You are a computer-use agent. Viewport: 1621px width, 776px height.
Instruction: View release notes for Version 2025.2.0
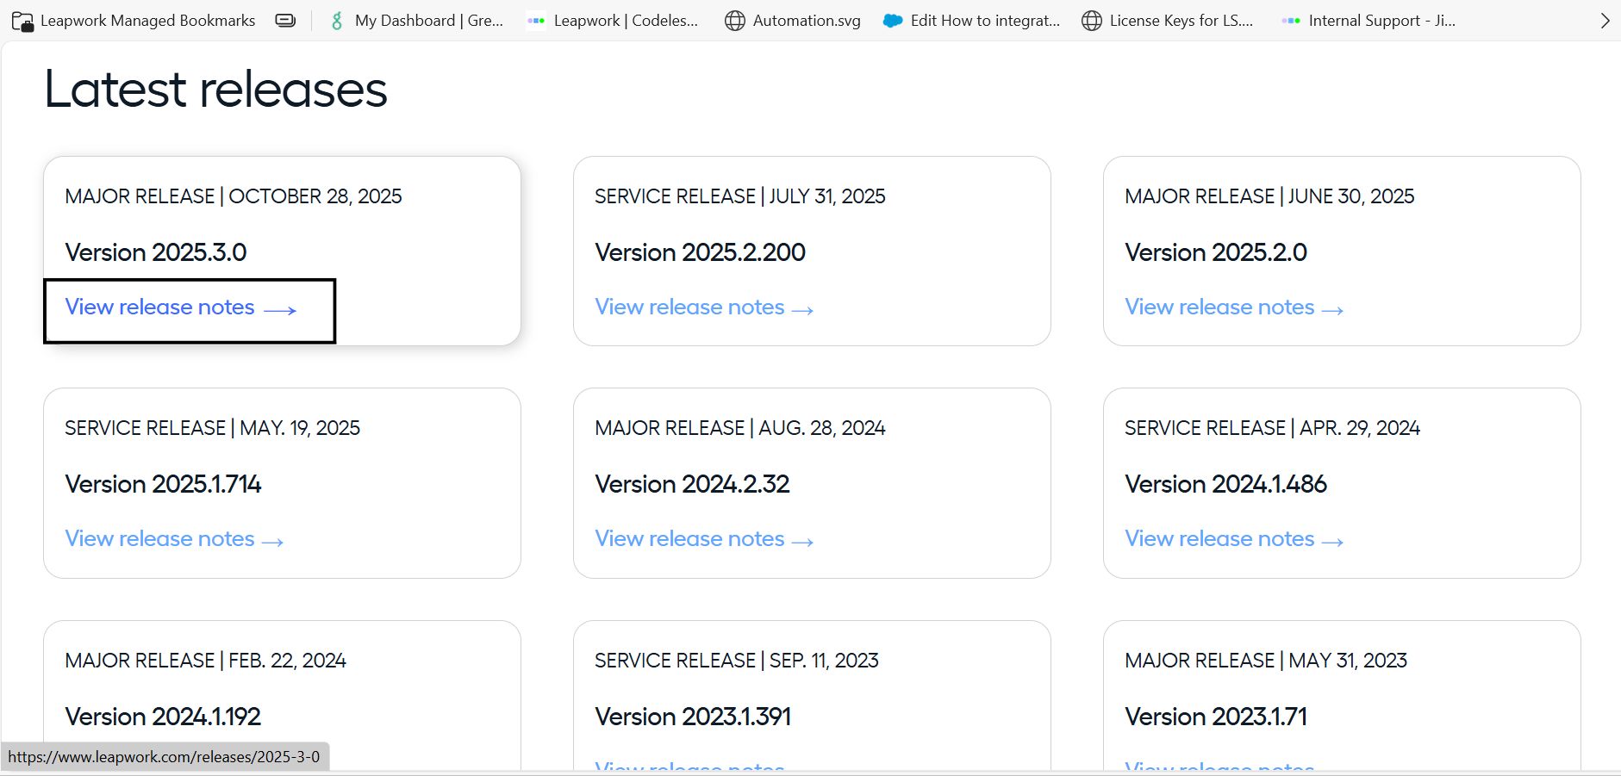(x=1233, y=307)
